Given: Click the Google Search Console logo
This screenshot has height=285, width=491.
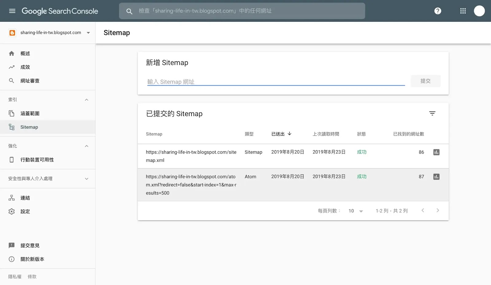Looking at the screenshot, I should (x=60, y=11).
